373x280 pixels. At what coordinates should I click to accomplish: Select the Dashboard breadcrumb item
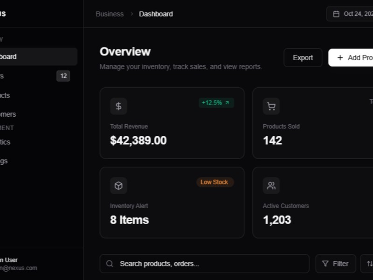click(156, 14)
